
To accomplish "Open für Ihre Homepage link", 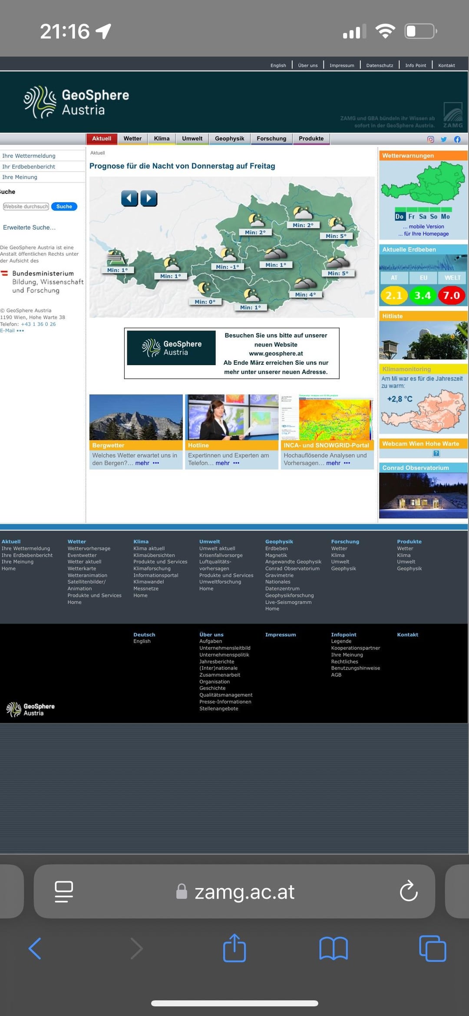I will coord(426,234).
